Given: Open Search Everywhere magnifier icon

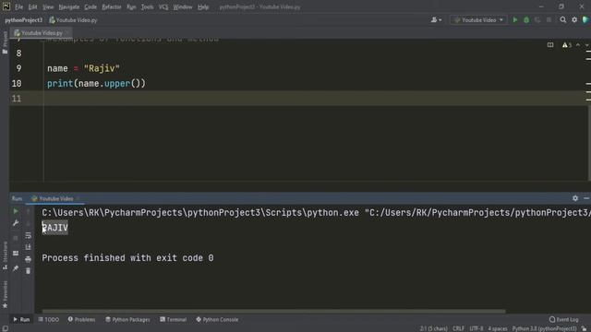Looking at the screenshot, I should coord(562,20).
